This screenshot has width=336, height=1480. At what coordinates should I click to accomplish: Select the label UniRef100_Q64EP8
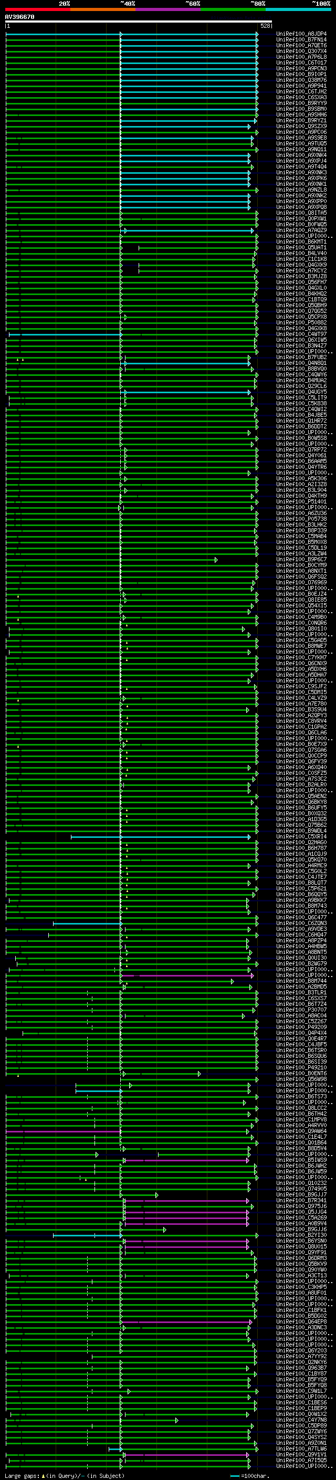[301, 1322]
